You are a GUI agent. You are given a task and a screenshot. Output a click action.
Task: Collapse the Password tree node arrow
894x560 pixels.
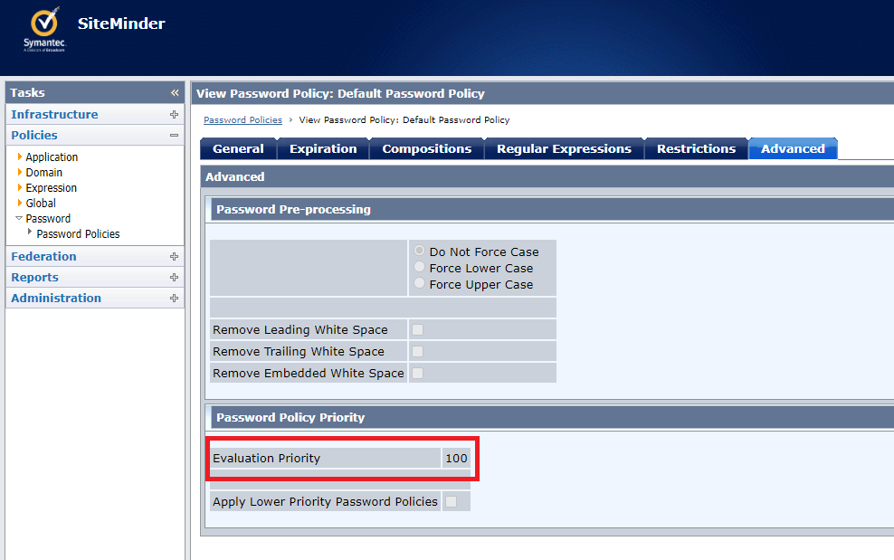point(19,218)
